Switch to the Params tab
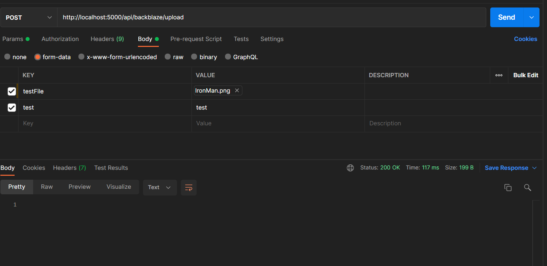Image resolution: width=547 pixels, height=266 pixels. coord(16,39)
